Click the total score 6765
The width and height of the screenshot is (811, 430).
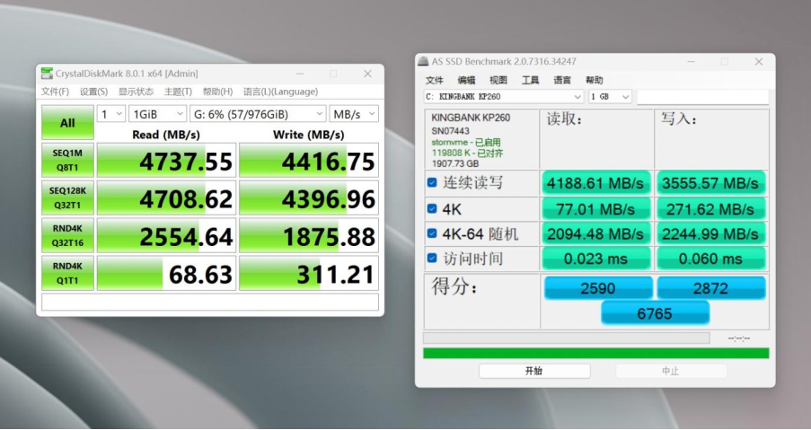pos(655,312)
